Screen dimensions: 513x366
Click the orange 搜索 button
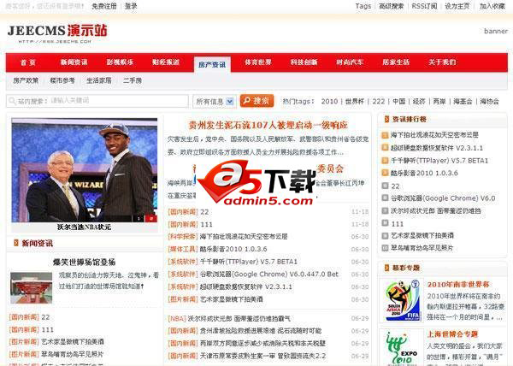click(256, 101)
